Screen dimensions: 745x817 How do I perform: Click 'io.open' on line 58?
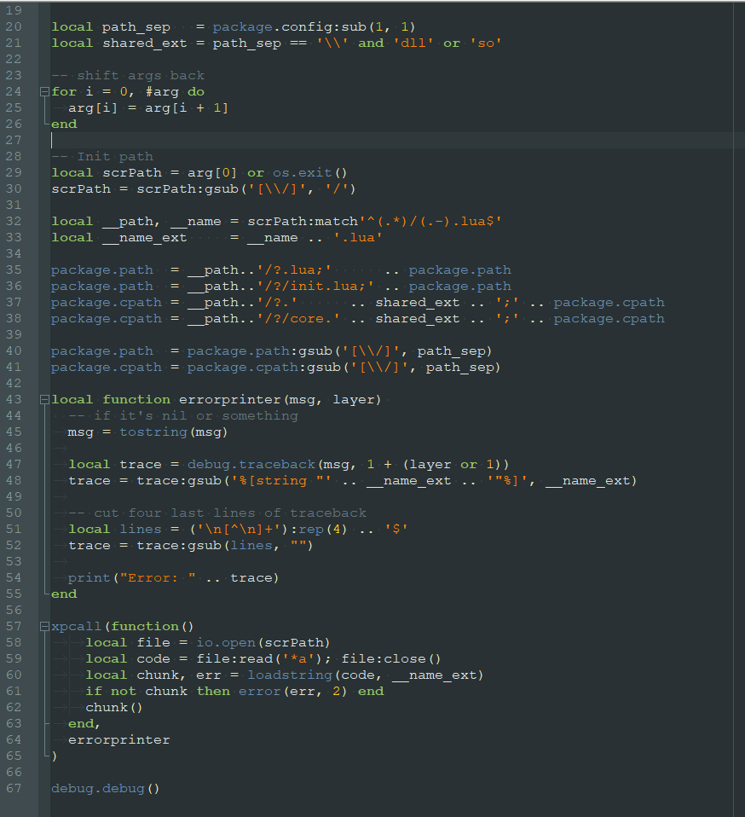point(226,642)
